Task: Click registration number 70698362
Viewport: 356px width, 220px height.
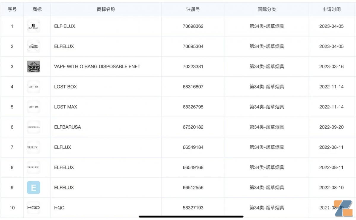Action: pyautogui.click(x=193, y=26)
